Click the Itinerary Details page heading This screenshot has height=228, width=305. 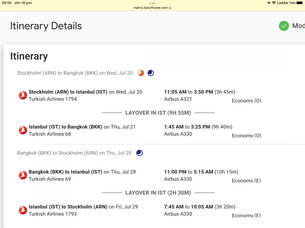[x=46, y=26]
